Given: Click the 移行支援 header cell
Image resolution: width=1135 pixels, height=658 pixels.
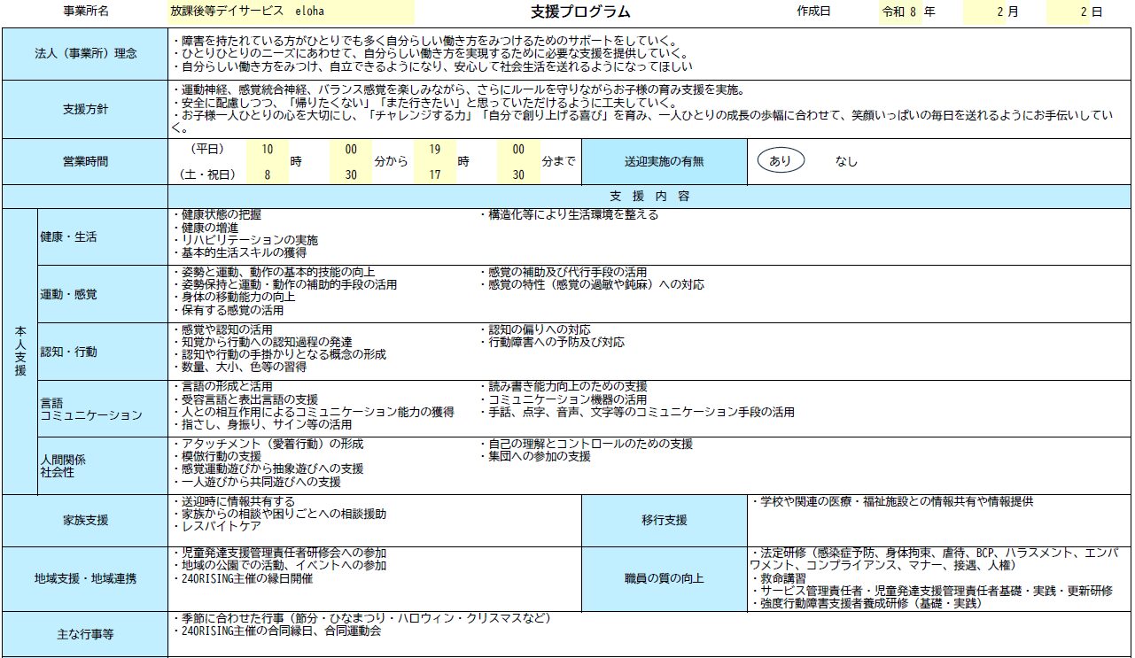Looking at the screenshot, I should pos(665,520).
